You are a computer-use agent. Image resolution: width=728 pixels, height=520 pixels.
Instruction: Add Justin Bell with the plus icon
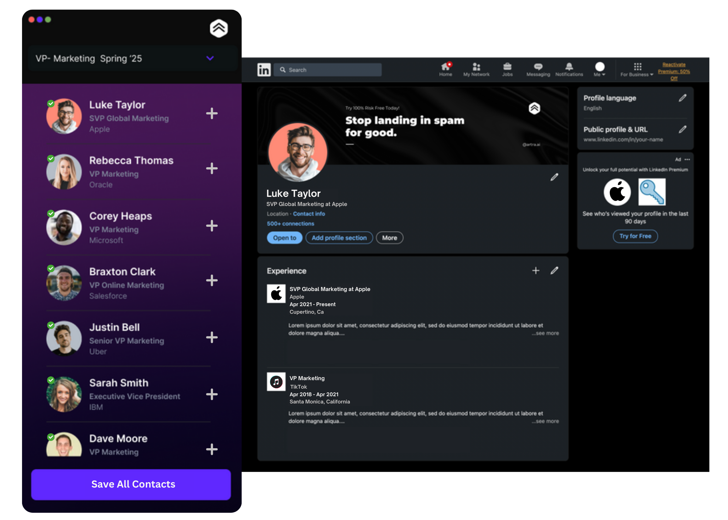[212, 338]
